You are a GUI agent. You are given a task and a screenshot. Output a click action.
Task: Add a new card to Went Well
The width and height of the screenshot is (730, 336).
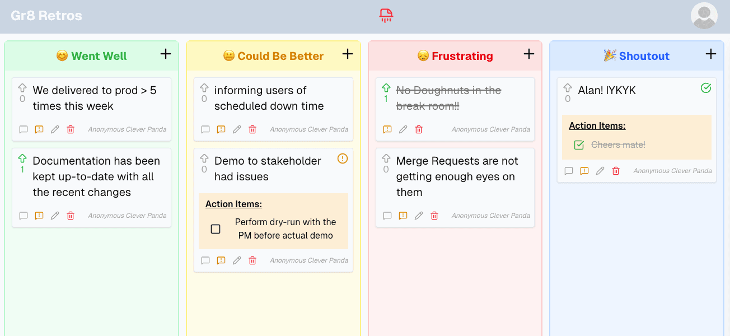pos(166,54)
